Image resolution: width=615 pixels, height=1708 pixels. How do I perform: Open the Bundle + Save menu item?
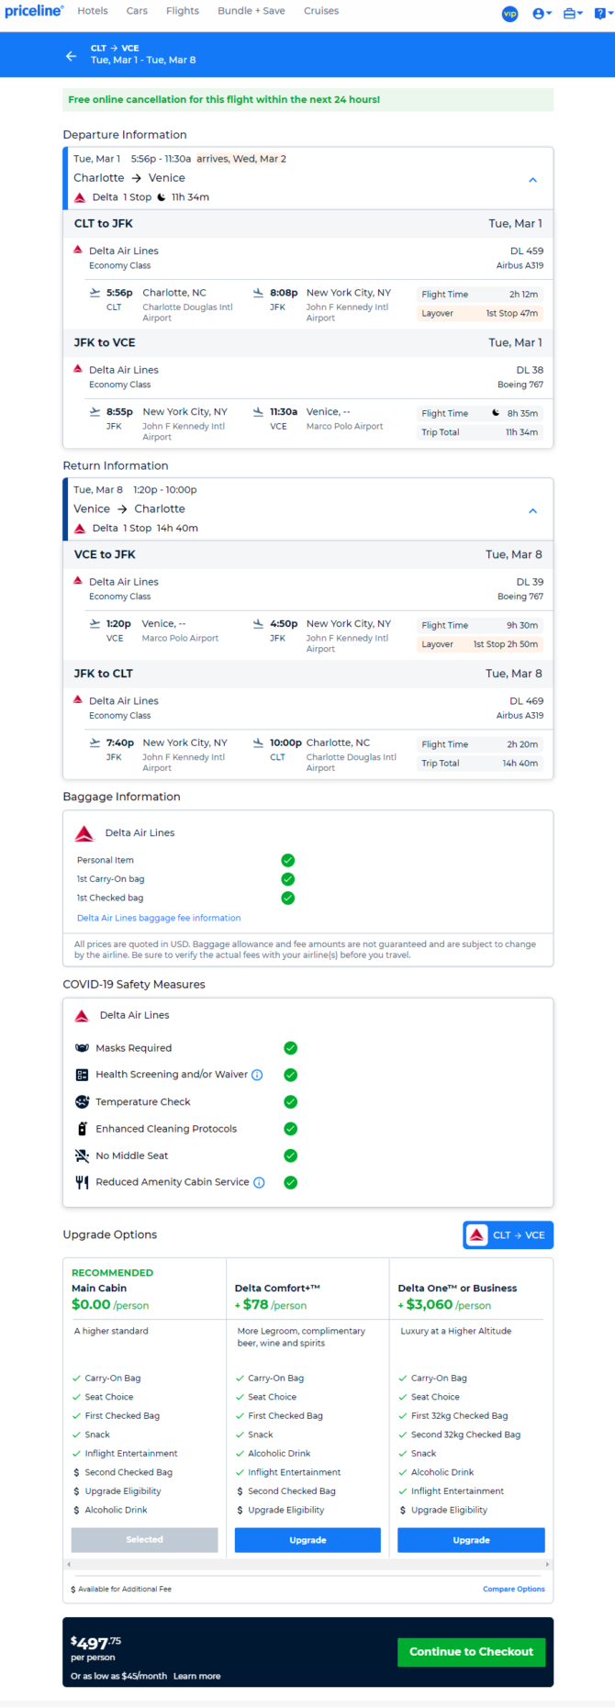pyautogui.click(x=252, y=11)
